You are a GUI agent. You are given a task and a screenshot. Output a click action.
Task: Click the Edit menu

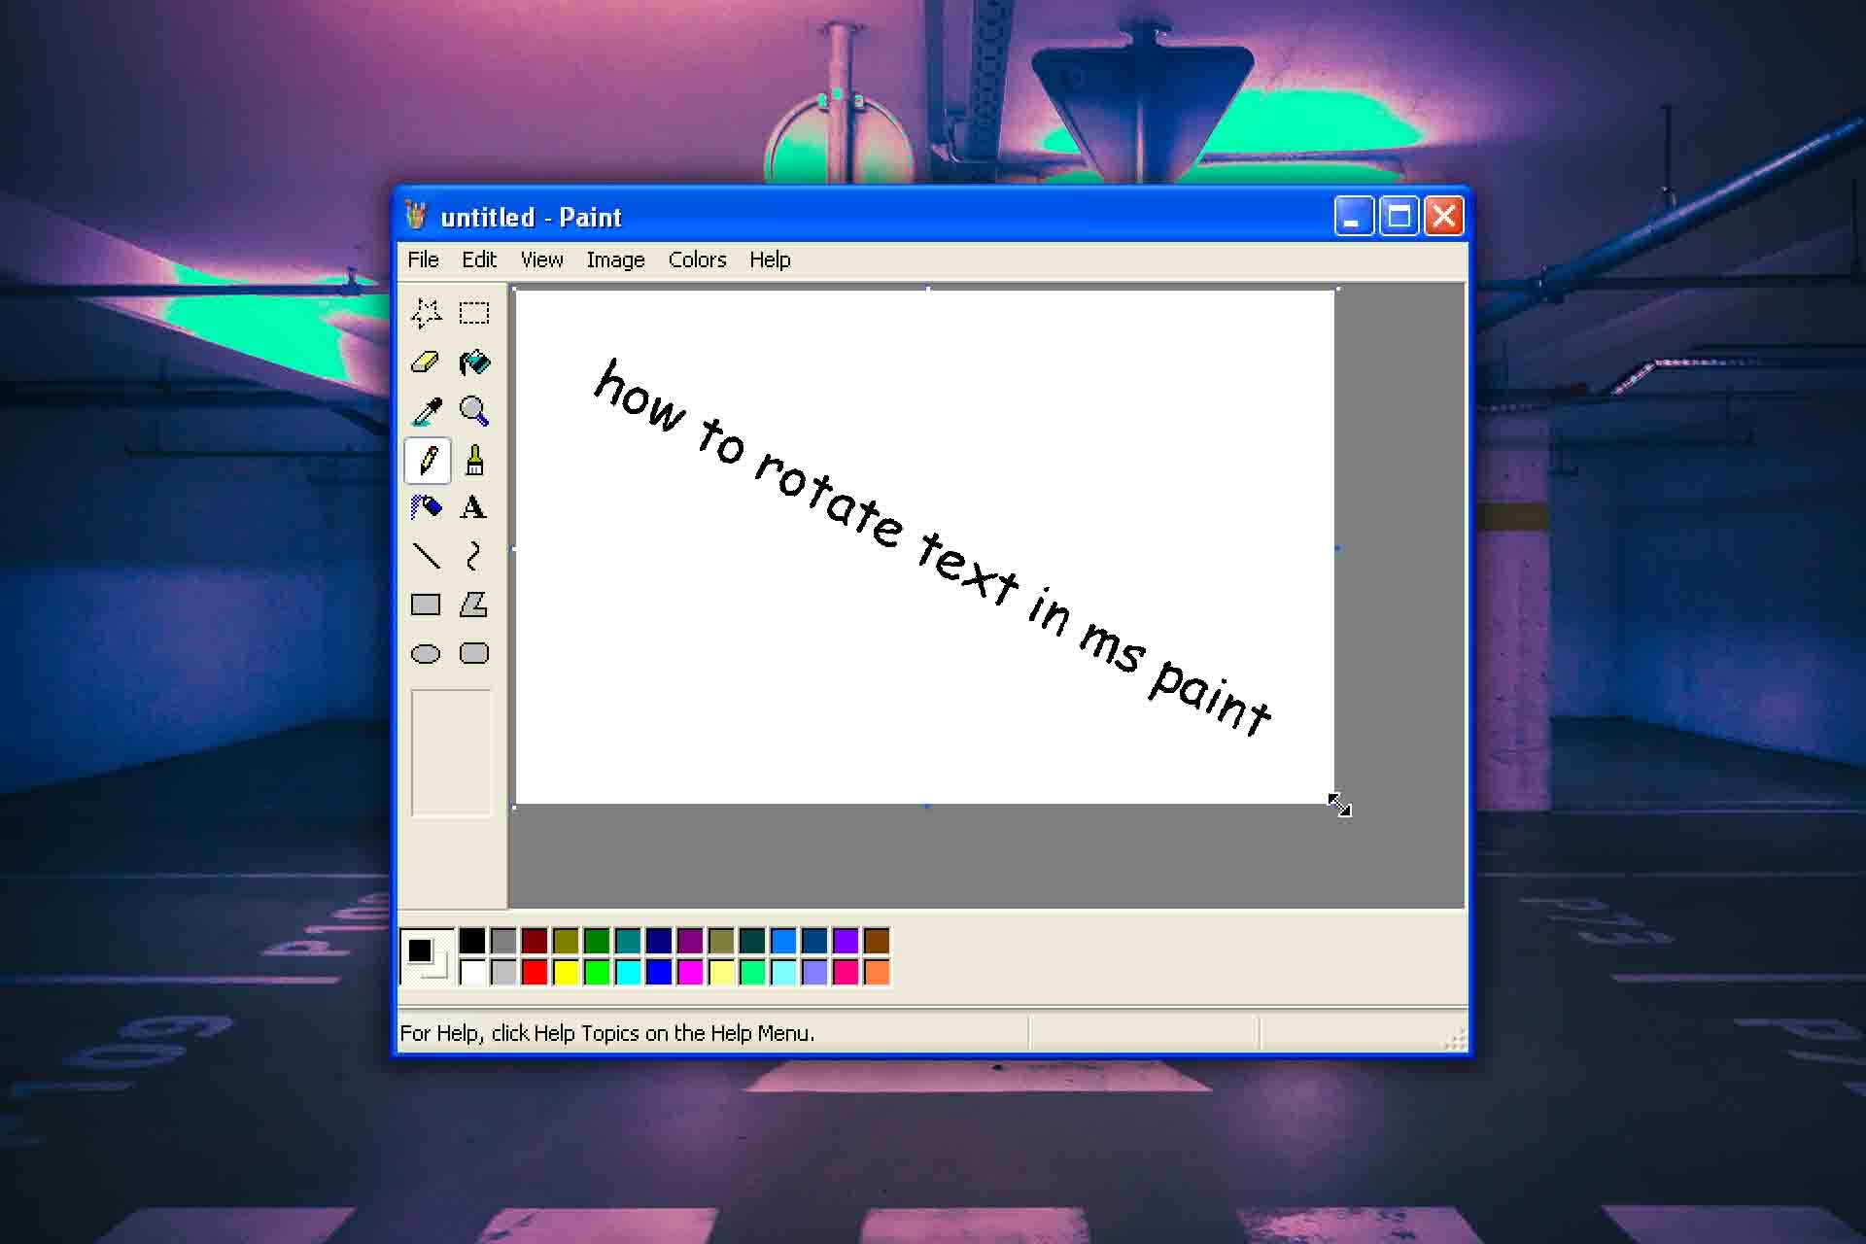pos(479,259)
